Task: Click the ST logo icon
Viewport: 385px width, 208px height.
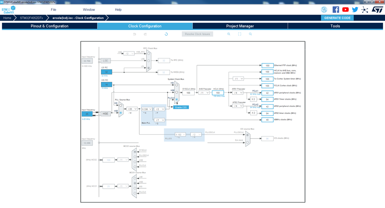Action: pyautogui.click(x=377, y=10)
